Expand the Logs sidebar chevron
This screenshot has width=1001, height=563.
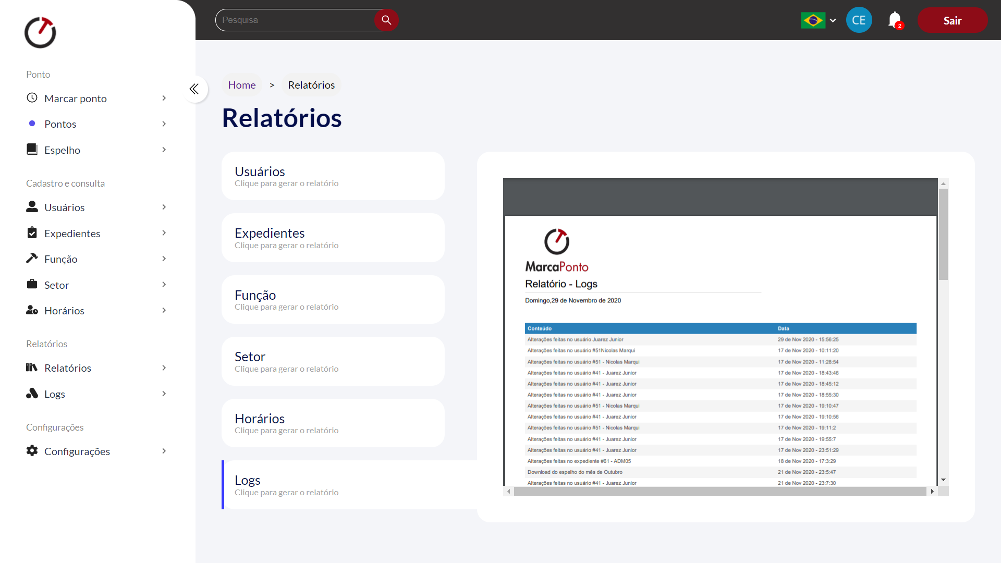coord(164,394)
